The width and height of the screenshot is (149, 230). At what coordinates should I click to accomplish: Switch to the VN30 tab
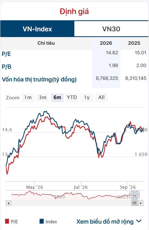tap(111, 29)
